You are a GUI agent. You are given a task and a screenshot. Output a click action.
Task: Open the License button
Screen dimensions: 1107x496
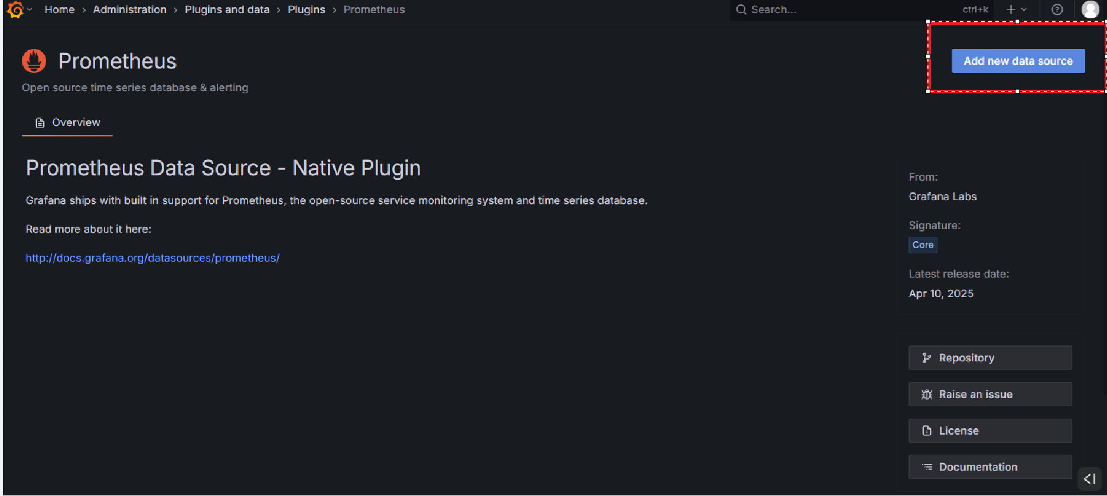pos(990,430)
